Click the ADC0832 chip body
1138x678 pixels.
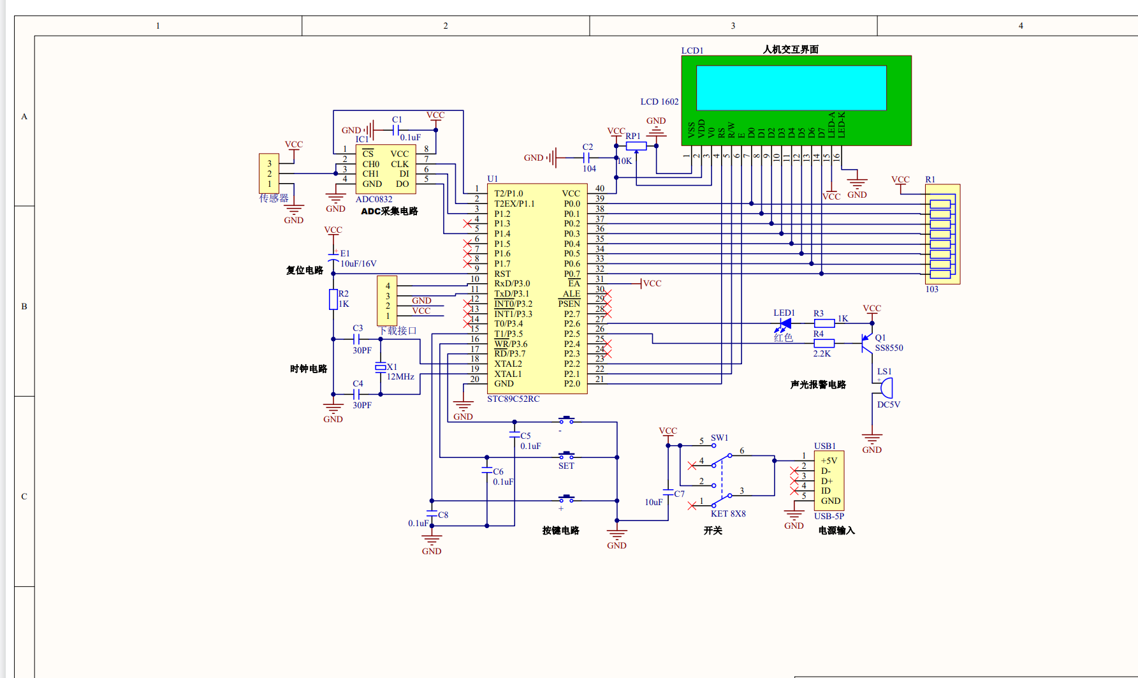(x=385, y=169)
